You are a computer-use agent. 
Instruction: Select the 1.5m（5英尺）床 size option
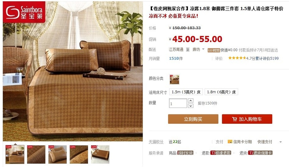[x=186, y=92]
